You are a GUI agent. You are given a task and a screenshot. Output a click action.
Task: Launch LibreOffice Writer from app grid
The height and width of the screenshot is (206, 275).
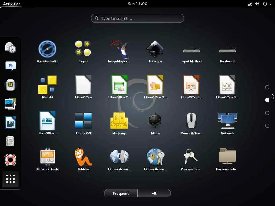pos(47,123)
